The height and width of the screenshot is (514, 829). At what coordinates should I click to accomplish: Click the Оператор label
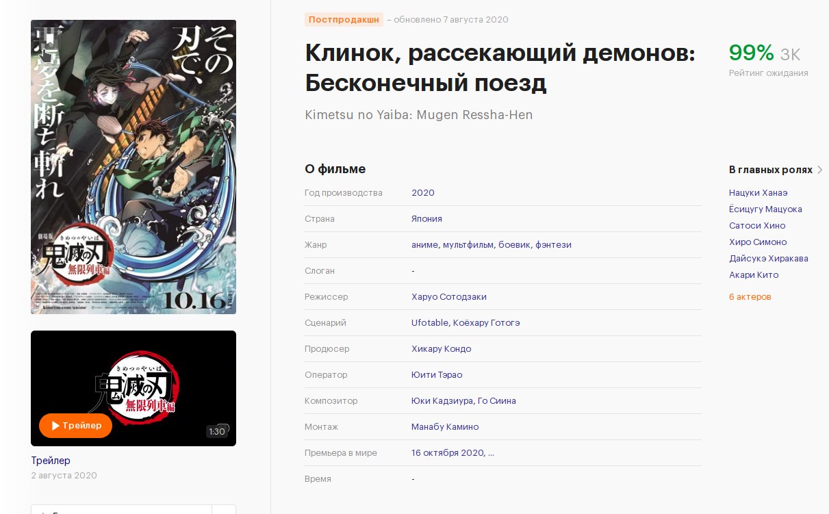pyautogui.click(x=326, y=375)
